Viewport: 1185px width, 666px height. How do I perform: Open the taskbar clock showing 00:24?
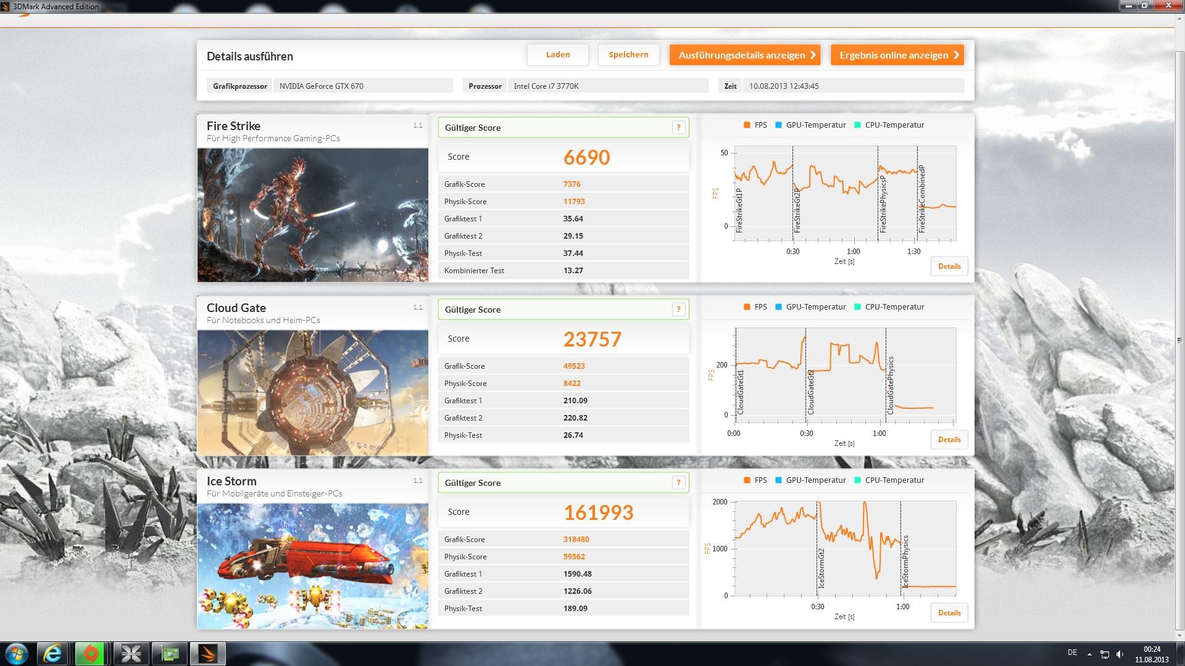coord(1152,654)
